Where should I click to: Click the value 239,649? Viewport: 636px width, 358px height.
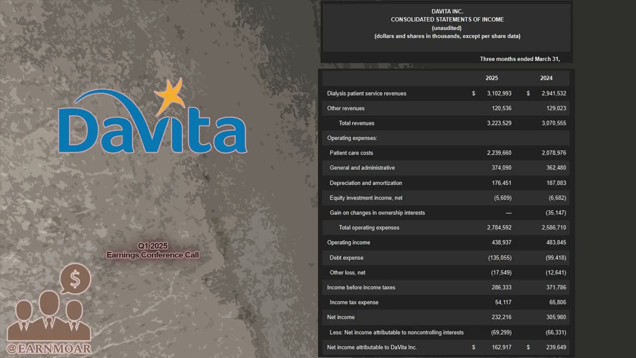click(556, 347)
